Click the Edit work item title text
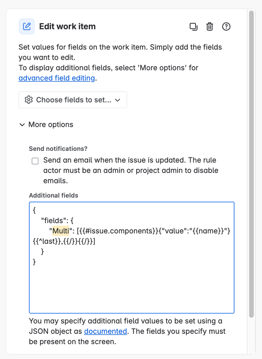262x359 pixels. click(67, 26)
